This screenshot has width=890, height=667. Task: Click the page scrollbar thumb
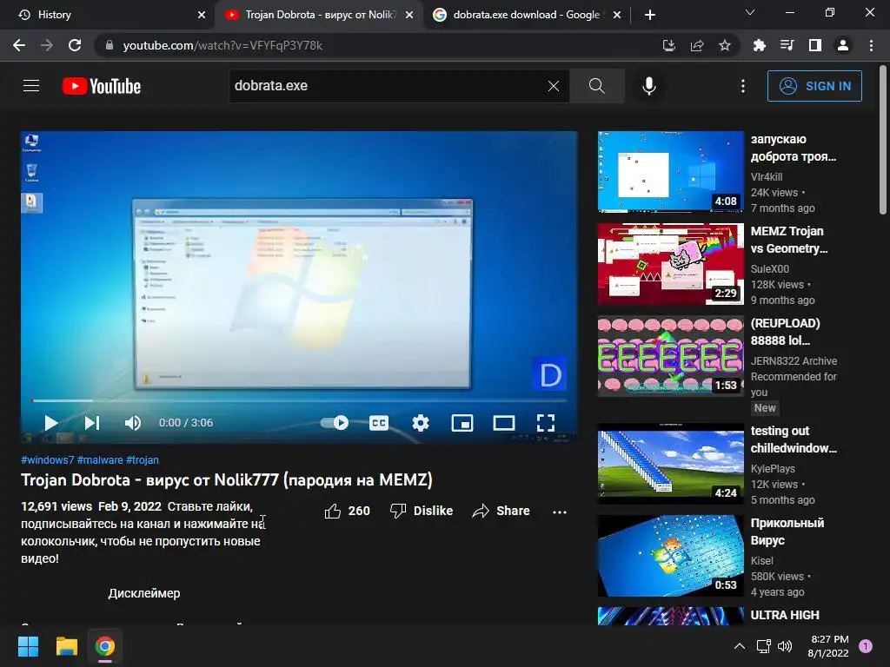(883, 140)
